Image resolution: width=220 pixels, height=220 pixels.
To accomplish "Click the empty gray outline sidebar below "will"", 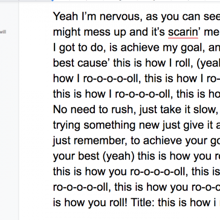I will pyautogui.click(x=9, y=122).
